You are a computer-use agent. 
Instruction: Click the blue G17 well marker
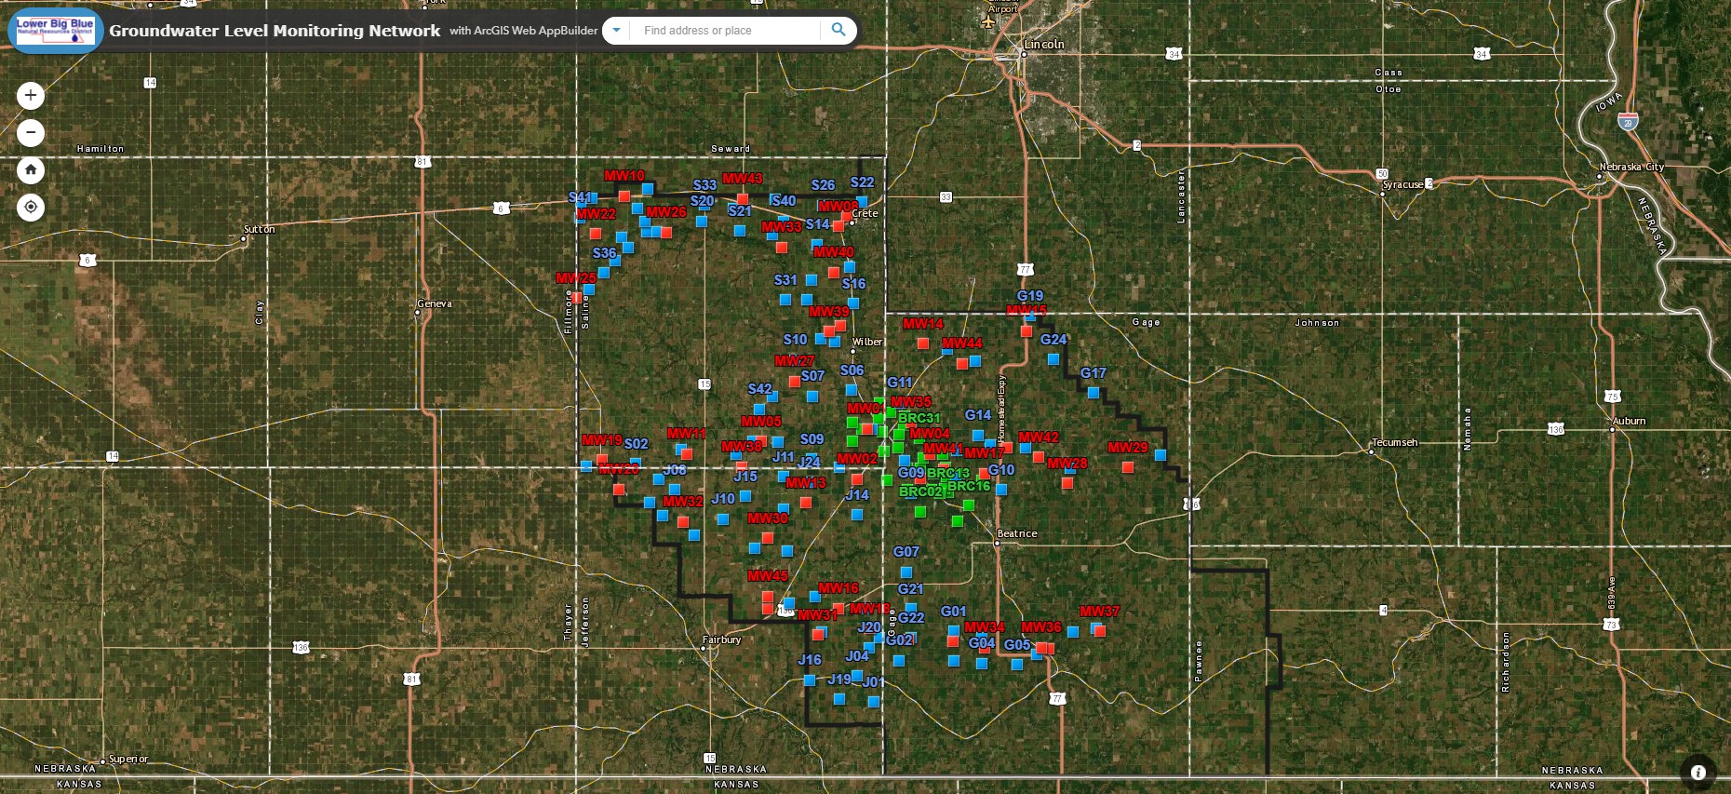pos(1094,393)
